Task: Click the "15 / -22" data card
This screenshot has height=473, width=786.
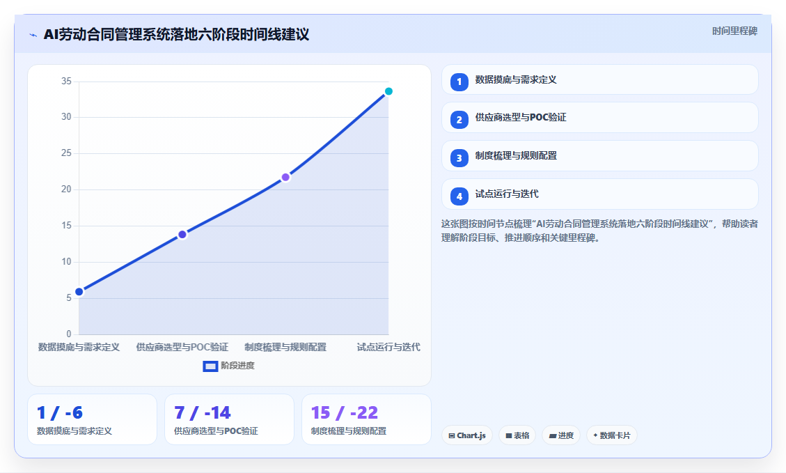Action: 366,419
